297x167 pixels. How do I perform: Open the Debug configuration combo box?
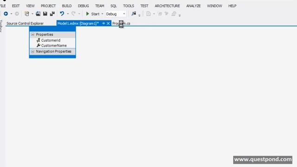(116, 14)
